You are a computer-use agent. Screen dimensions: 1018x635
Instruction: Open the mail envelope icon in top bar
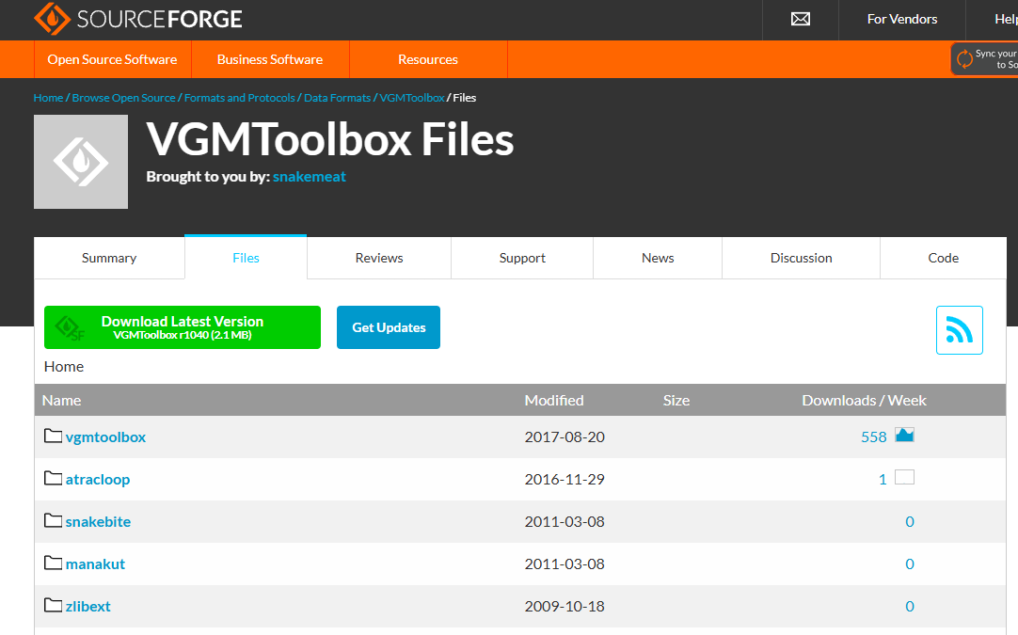tap(799, 18)
